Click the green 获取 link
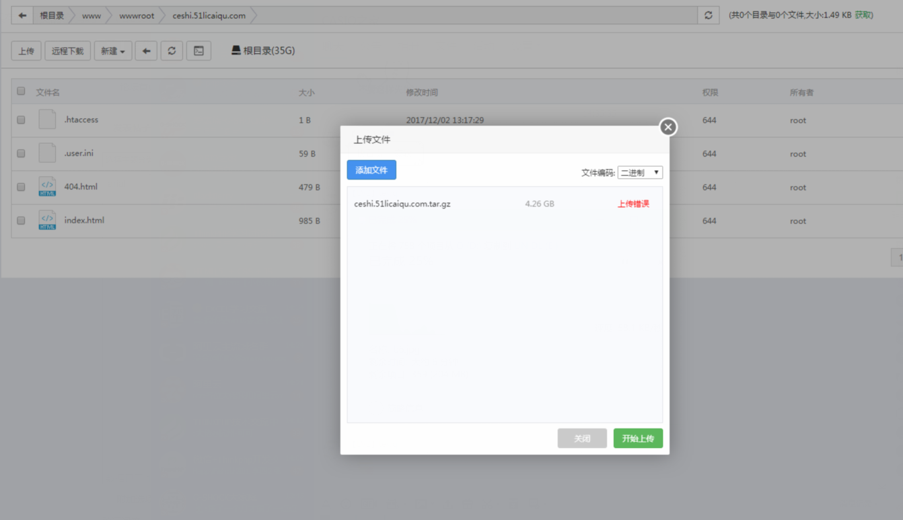The width and height of the screenshot is (903, 520). (863, 15)
